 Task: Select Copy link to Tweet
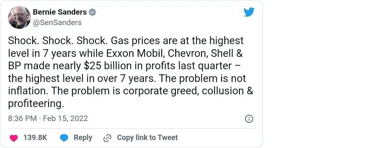coord(147,138)
